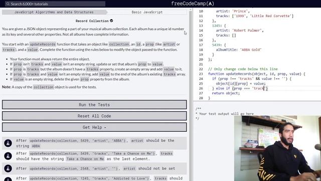Click the left panel vertical scrollbar
The height and width of the screenshot is (181, 321).
coord(191,95)
